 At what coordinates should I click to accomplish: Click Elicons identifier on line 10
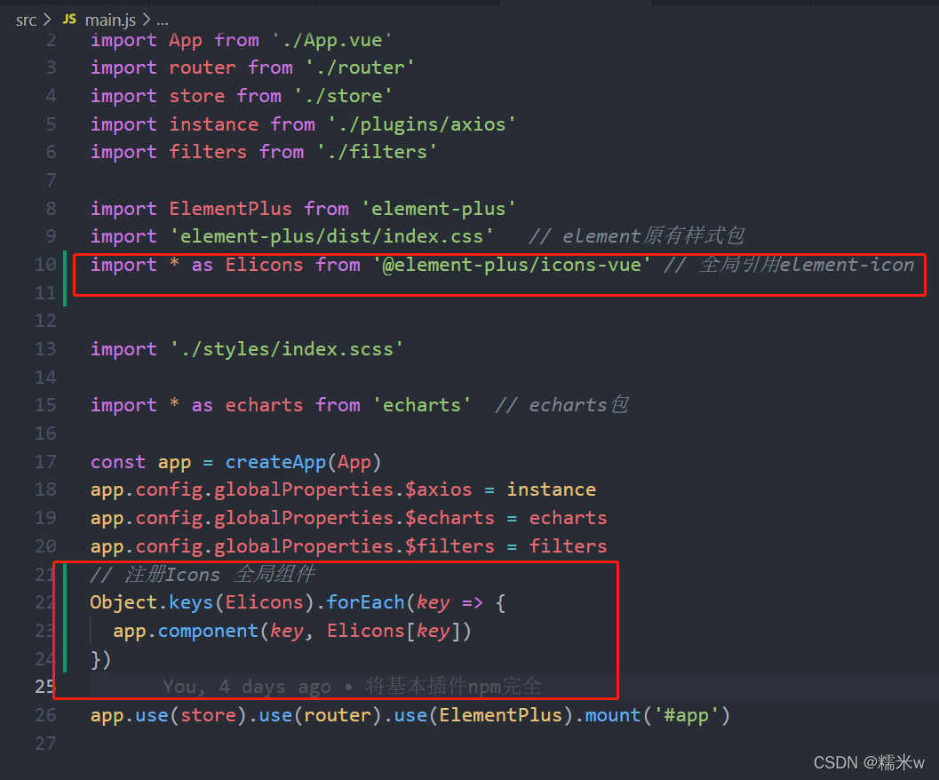tap(264, 264)
